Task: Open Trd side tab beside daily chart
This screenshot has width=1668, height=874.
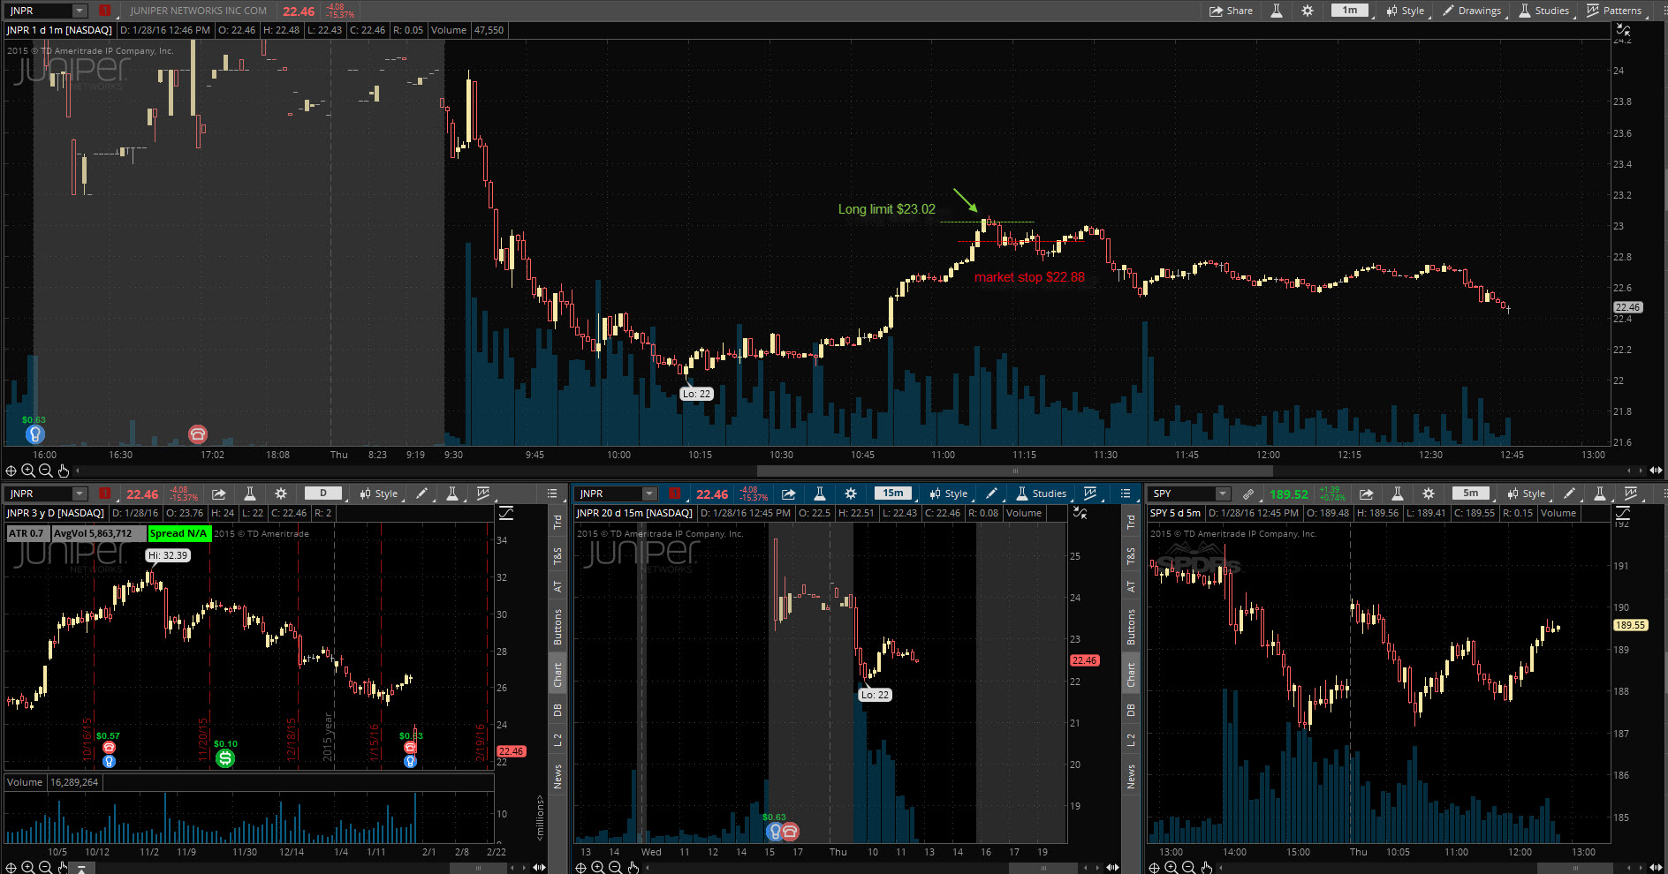Action: click(557, 522)
